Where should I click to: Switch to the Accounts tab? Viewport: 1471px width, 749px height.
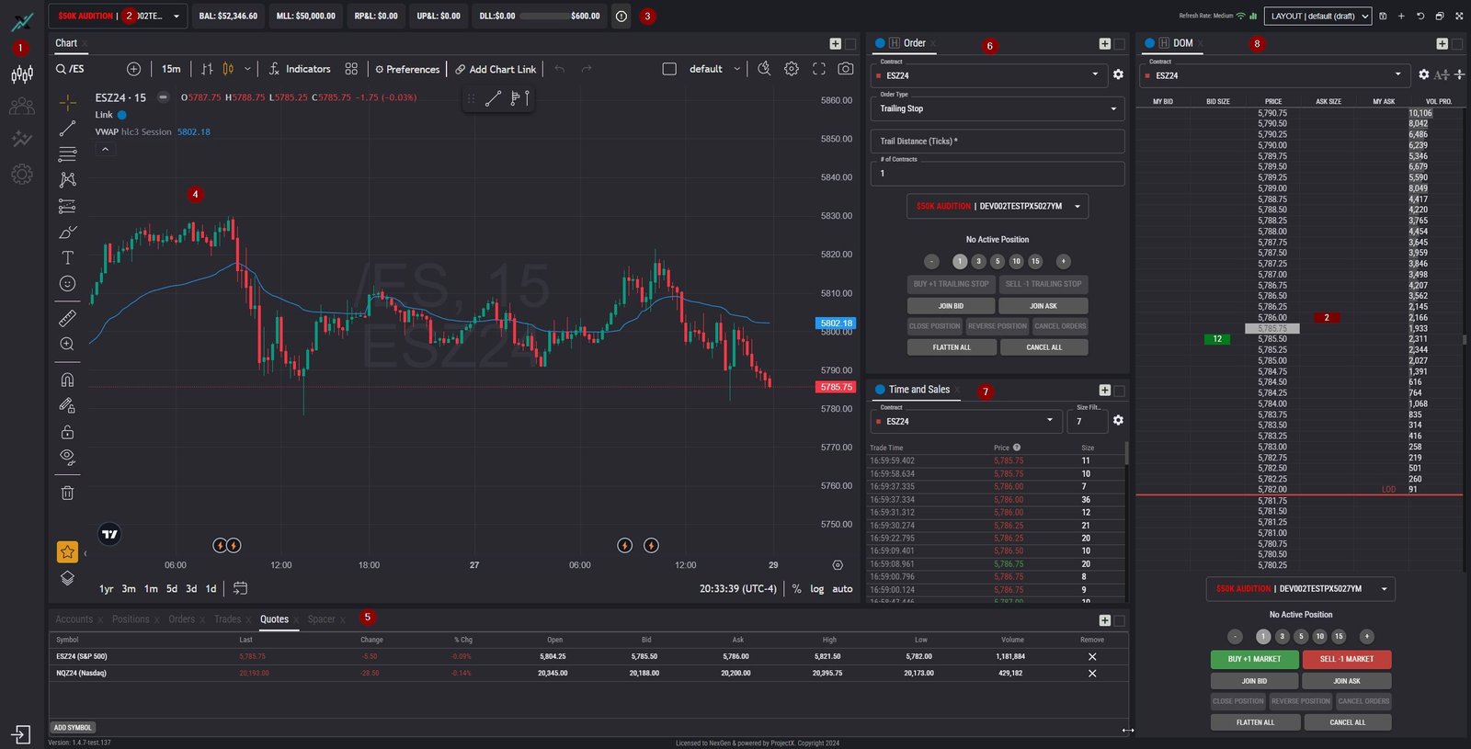tap(74, 619)
